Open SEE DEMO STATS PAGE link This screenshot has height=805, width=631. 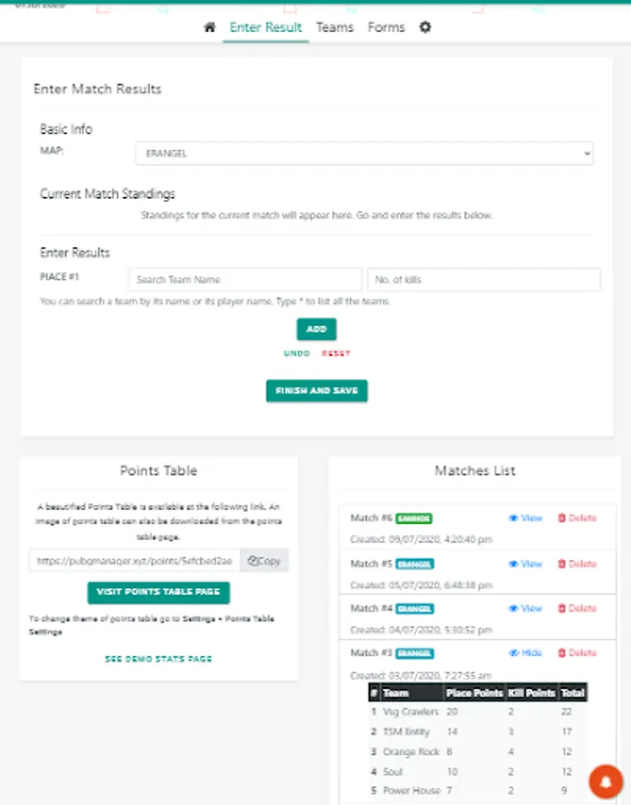point(158,658)
